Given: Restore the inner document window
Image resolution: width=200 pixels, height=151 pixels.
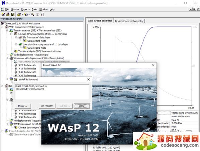Looking at the screenshot, I should (194, 9).
